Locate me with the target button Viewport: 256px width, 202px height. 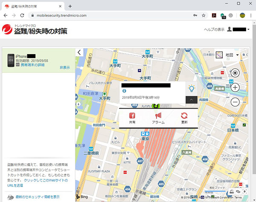point(235,73)
